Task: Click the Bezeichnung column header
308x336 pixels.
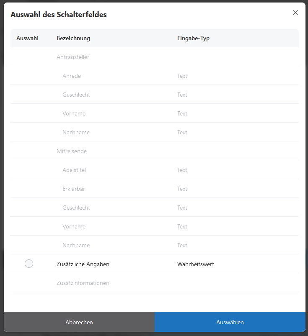Action: (x=73, y=38)
